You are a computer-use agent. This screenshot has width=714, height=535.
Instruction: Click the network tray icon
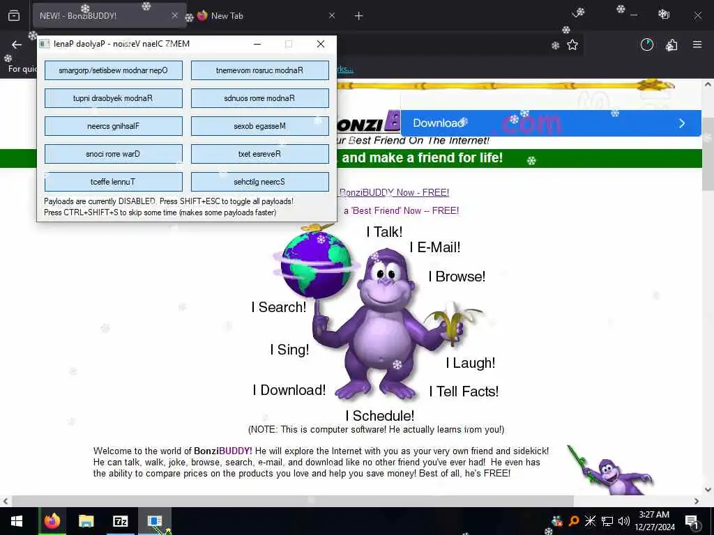pyautogui.click(x=607, y=521)
